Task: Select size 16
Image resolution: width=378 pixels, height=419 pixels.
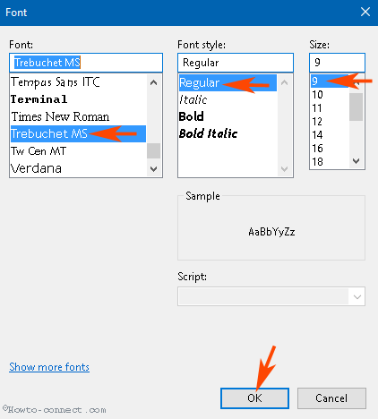Action: pyautogui.click(x=330, y=149)
